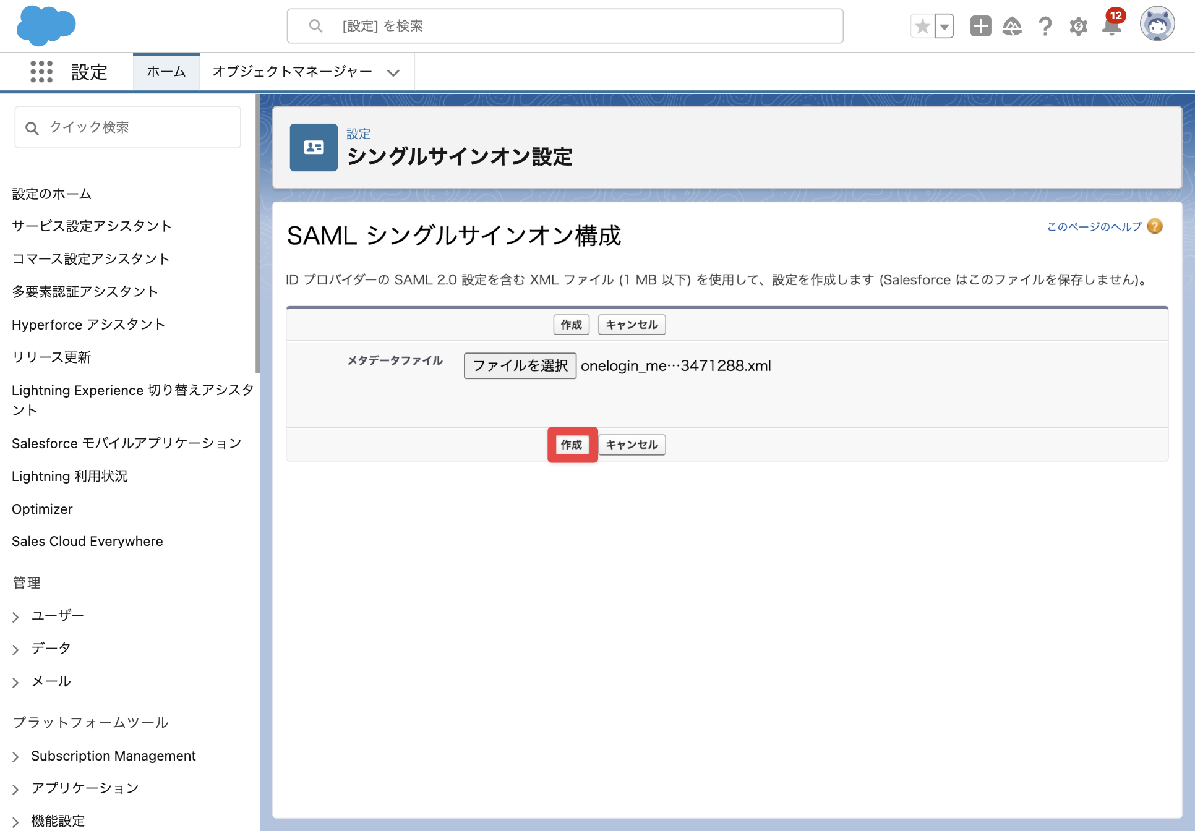Open the このページのヘルプ link
Image resolution: width=1195 pixels, height=831 pixels.
tap(1094, 226)
